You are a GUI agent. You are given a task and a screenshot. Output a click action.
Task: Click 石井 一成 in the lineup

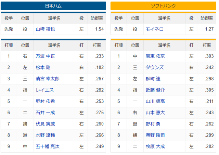[x=46, y=113]
